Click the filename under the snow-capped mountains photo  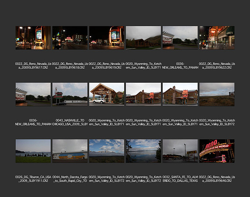(107, 179)
